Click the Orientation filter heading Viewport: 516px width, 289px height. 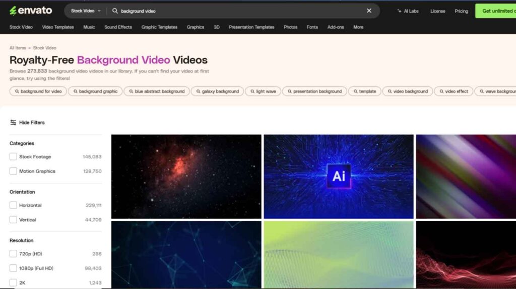[22, 192]
